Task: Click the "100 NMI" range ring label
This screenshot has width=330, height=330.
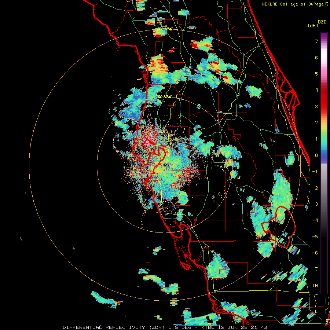Action: pyautogui.click(x=165, y=29)
